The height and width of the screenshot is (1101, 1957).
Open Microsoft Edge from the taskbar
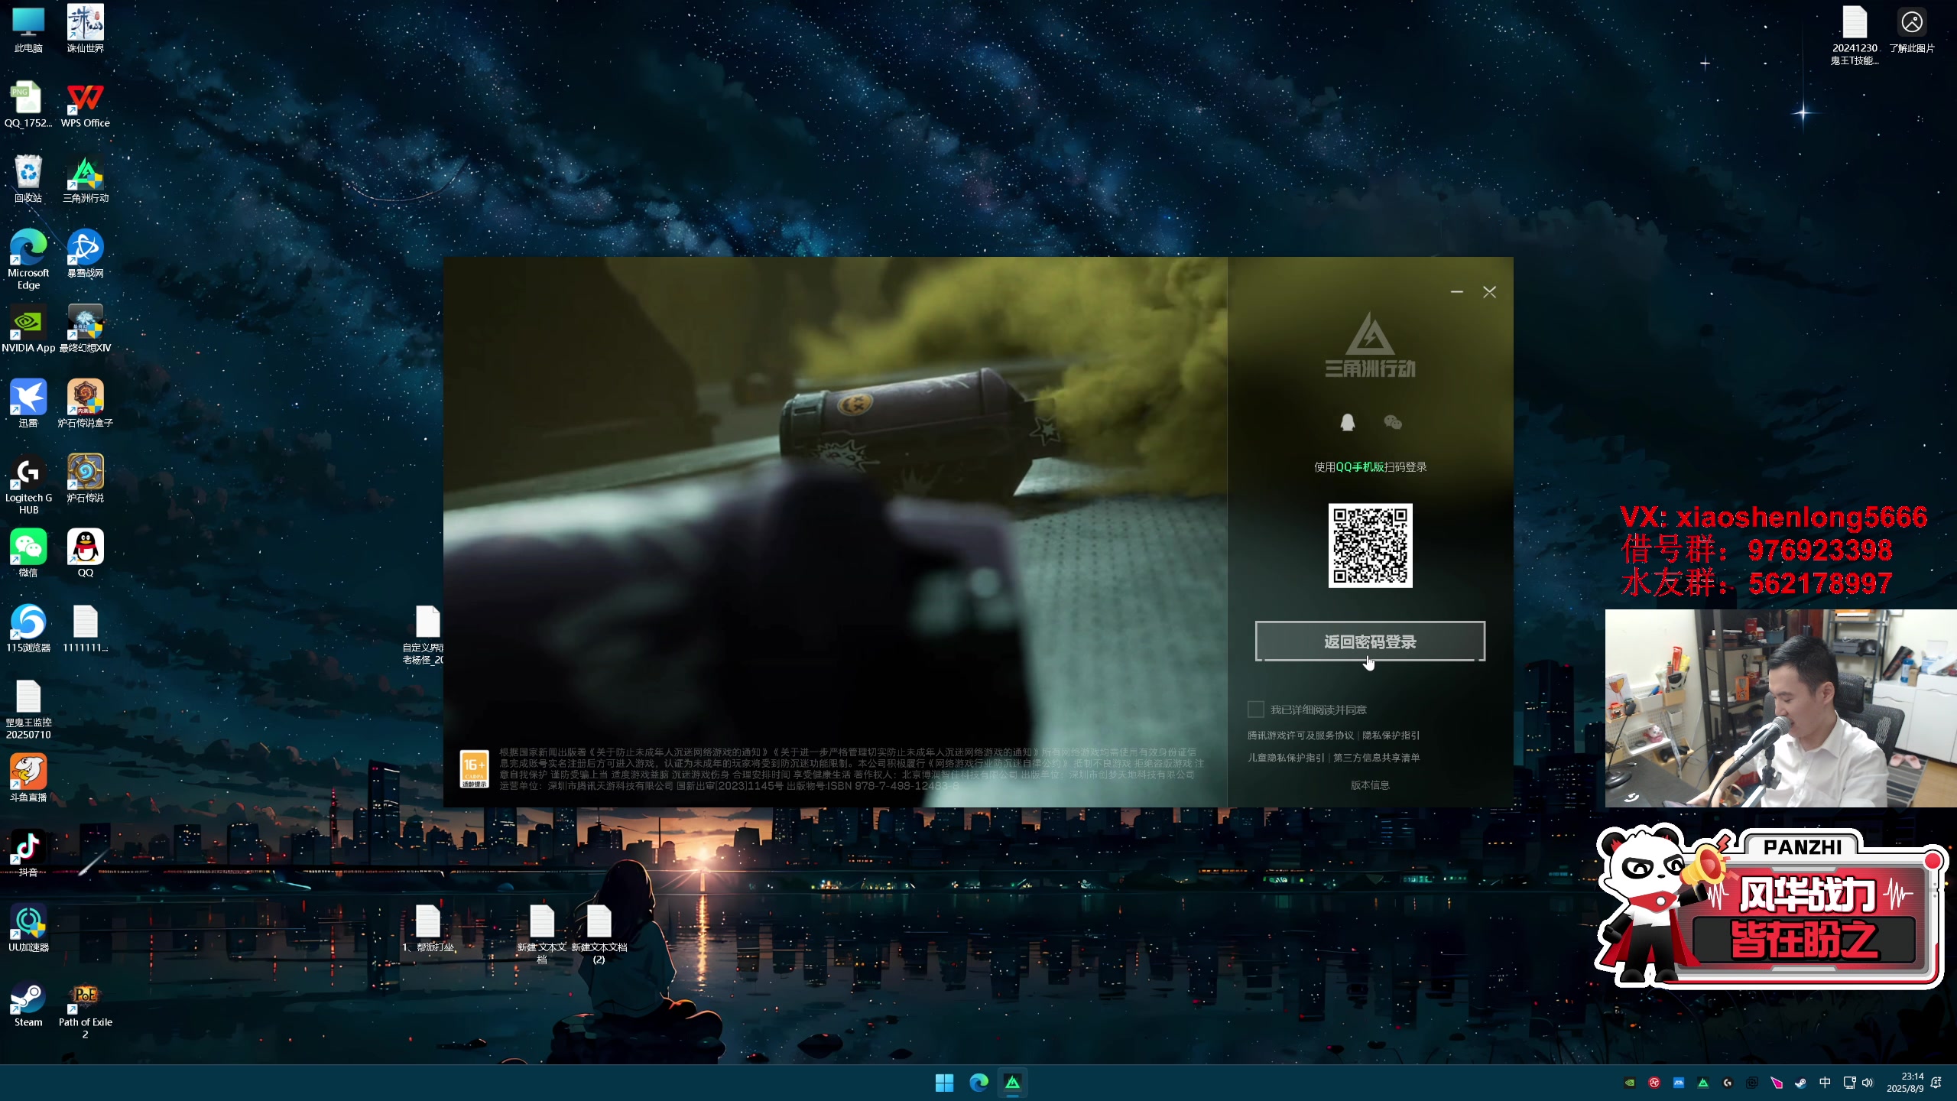[x=978, y=1083]
